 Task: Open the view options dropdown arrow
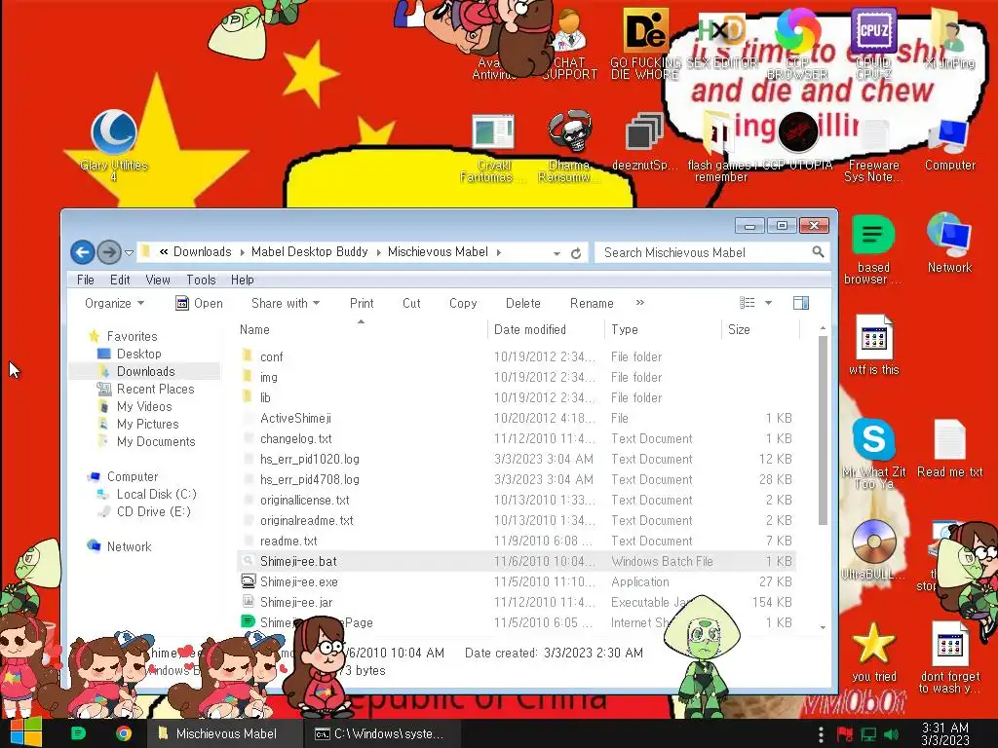[x=768, y=304]
